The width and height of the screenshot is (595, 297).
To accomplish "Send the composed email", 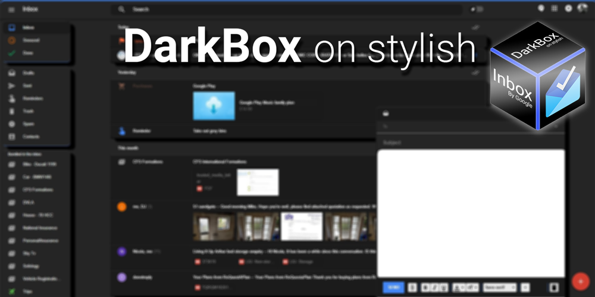I will tap(393, 287).
